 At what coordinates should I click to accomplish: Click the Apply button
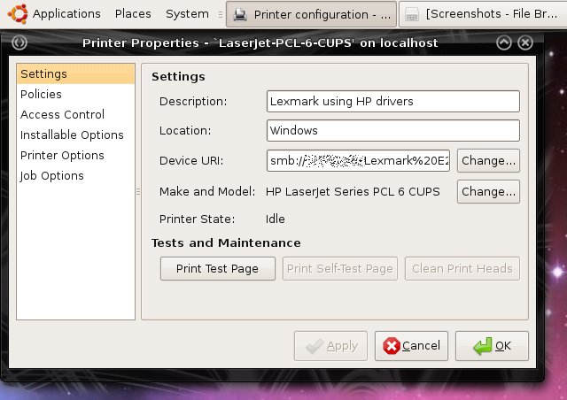pos(330,346)
